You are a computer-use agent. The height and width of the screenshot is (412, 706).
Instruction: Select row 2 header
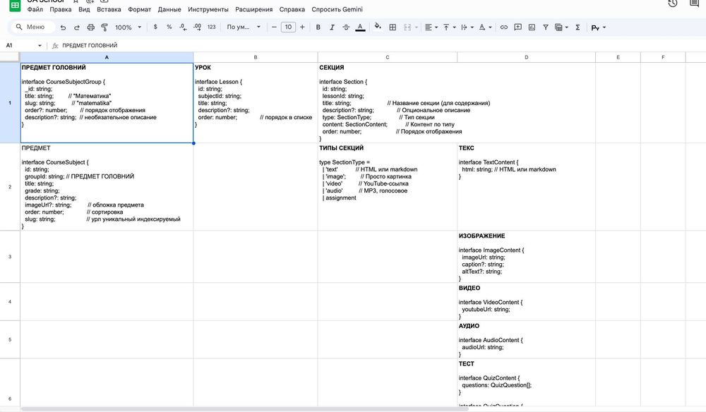tap(10, 187)
